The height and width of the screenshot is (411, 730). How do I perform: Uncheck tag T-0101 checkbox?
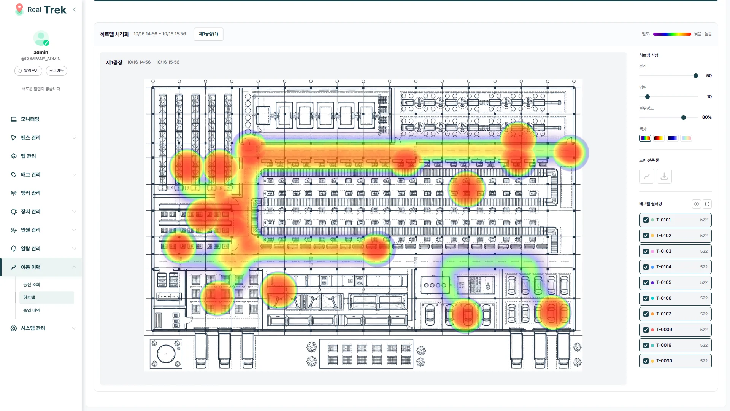(x=646, y=220)
